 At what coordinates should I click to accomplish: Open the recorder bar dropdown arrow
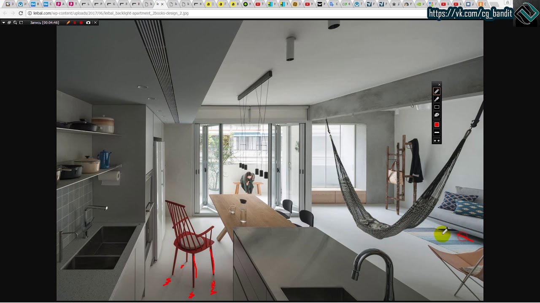3,22
